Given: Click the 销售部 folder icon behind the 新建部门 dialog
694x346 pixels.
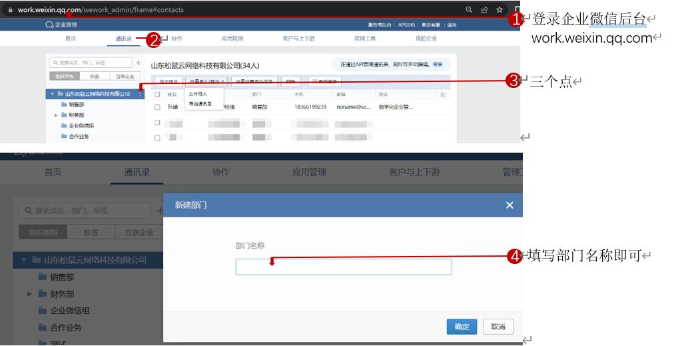Looking at the screenshot, I should click(43, 277).
